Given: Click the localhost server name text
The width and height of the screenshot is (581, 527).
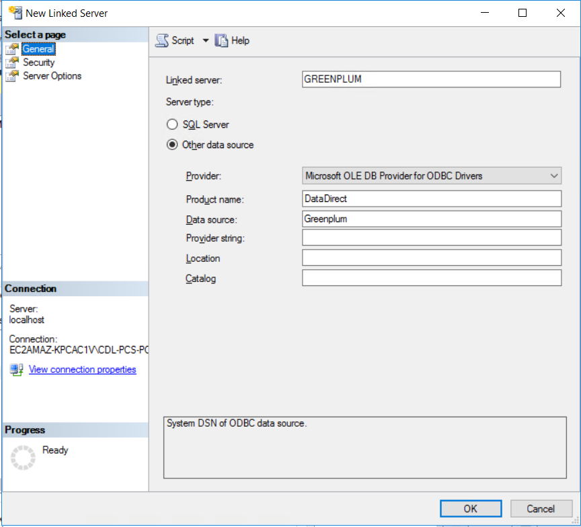Looking at the screenshot, I should [x=27, y=320].
